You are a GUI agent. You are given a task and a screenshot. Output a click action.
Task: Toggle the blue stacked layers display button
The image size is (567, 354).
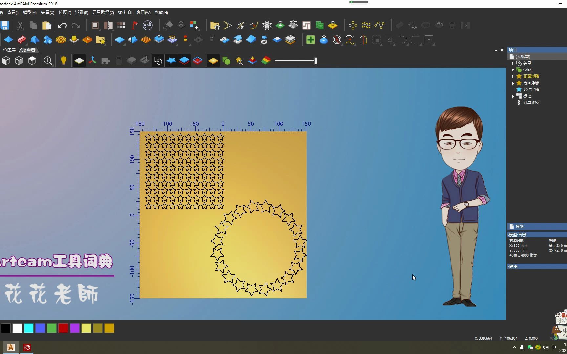pyautogui.click(x=184, y=61)
